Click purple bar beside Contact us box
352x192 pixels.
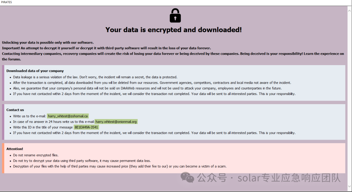(3, 122)
